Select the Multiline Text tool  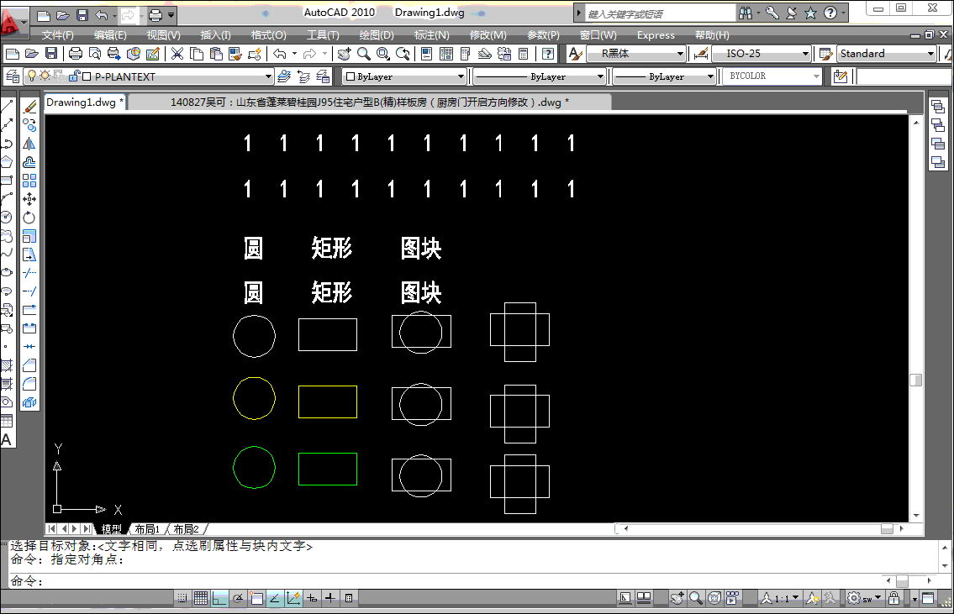[7, 439]
